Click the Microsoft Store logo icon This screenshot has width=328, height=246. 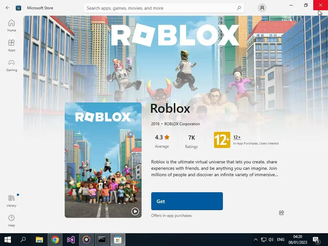tap(18, 8)
